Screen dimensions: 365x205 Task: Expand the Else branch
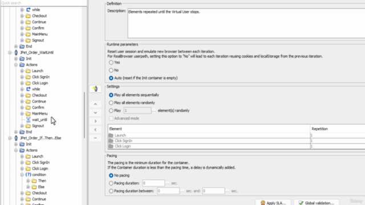(x=28, y=187)
